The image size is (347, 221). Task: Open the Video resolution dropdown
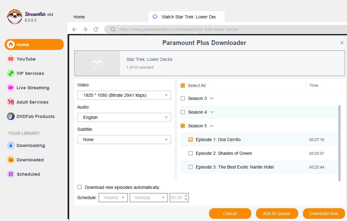[124, 96]
